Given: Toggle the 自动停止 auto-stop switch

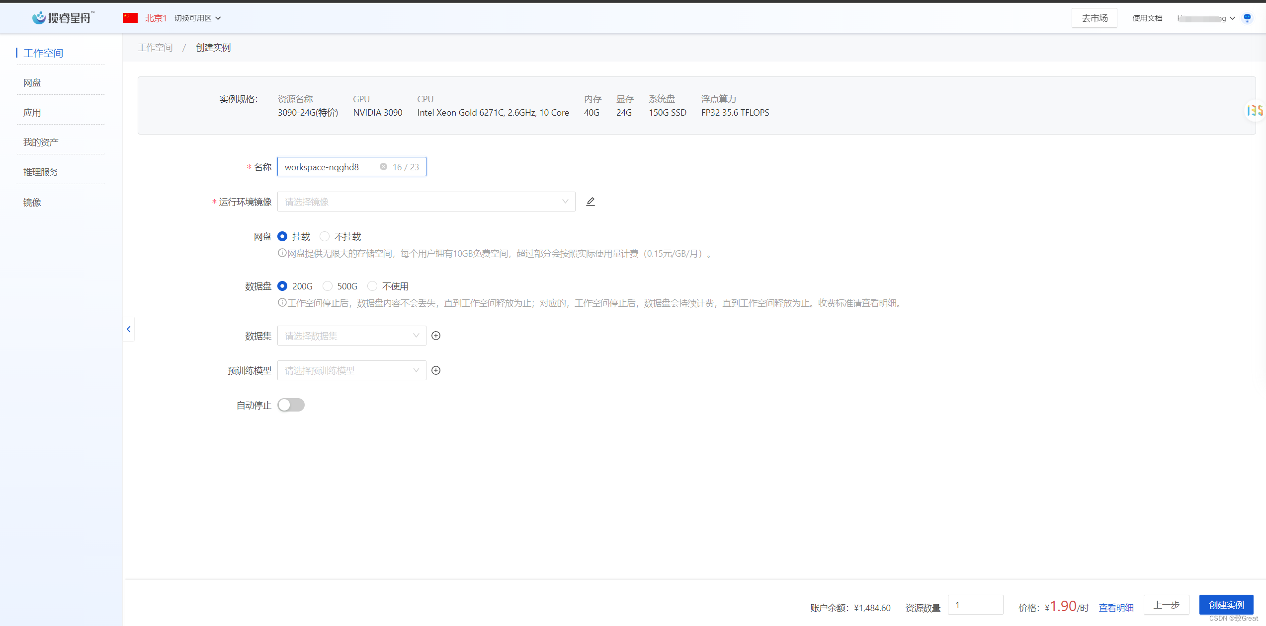Looking at the screenshot, I should point(291,405).
